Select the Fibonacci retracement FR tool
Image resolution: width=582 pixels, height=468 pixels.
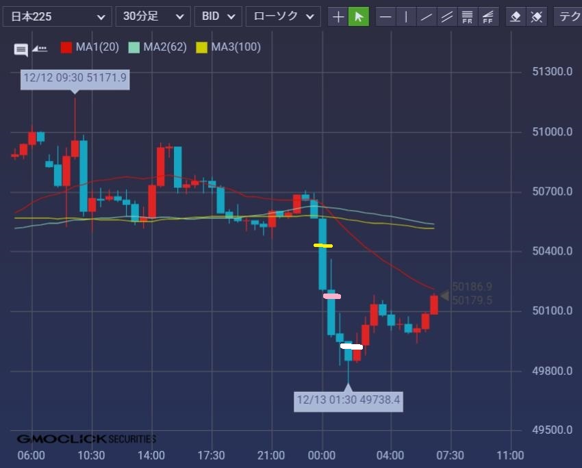(468, 16)
